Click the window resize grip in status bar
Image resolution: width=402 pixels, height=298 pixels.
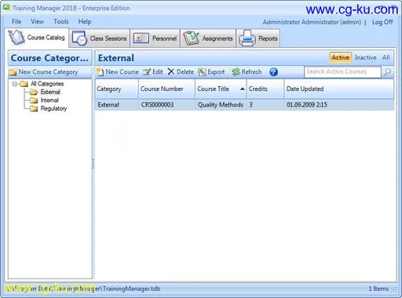[x=394, y=289]
